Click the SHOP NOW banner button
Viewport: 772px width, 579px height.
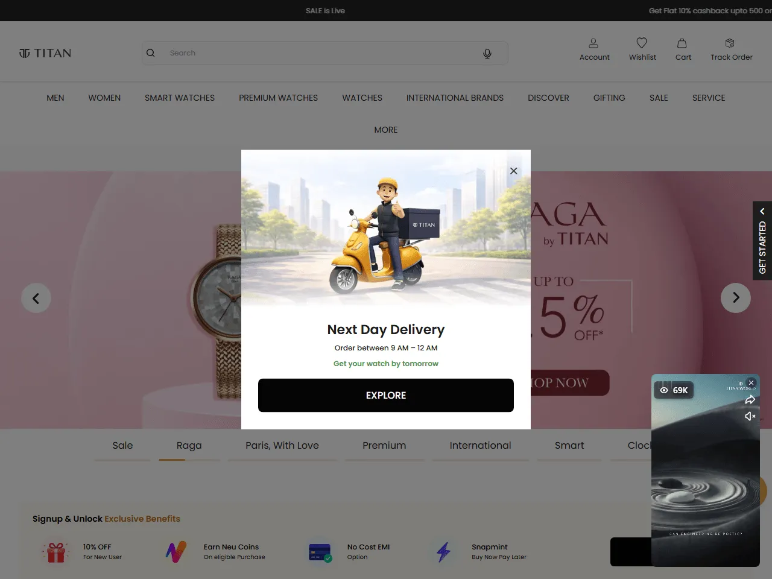(570, 383)
